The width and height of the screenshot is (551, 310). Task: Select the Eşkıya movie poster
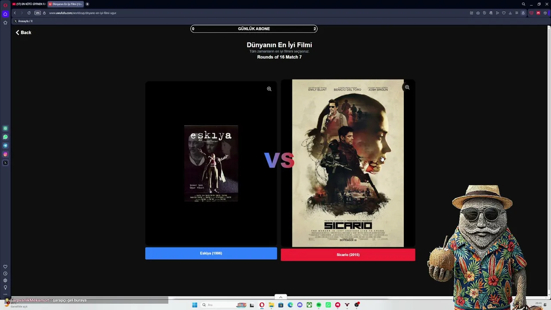point(211,163)
